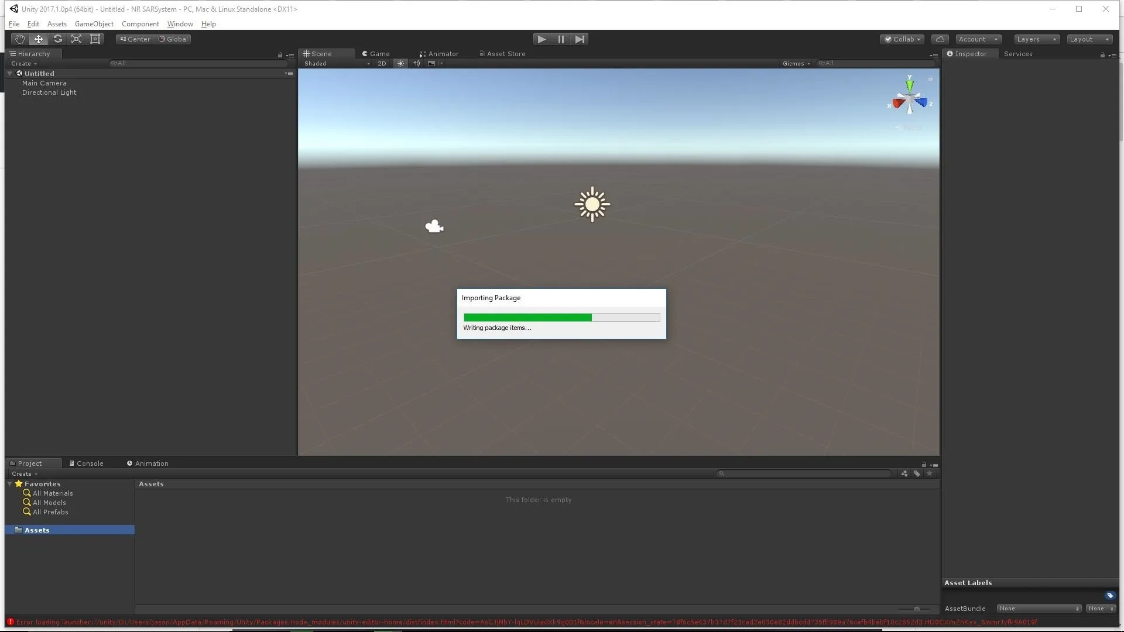Select the Scale tool

tap(76, 39)
